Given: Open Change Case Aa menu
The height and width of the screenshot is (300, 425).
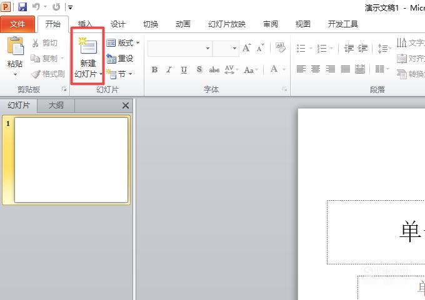Looking at the screenshot, I should [x=251, y=70].
